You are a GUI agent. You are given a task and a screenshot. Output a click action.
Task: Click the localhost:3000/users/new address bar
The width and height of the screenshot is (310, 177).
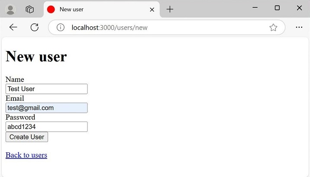click(165, 28)
